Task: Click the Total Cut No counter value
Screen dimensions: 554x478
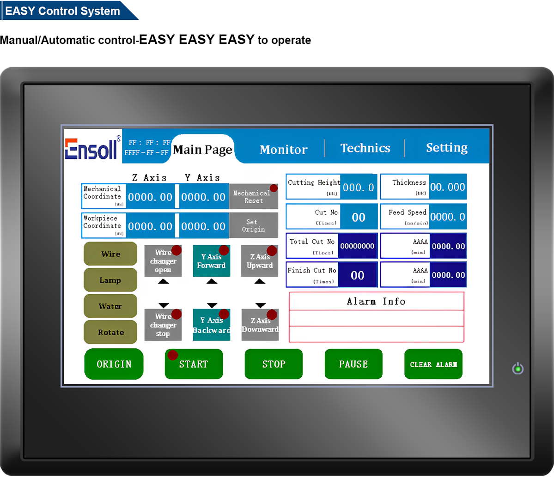Action: pyautogui.click(x=357, y=246)
